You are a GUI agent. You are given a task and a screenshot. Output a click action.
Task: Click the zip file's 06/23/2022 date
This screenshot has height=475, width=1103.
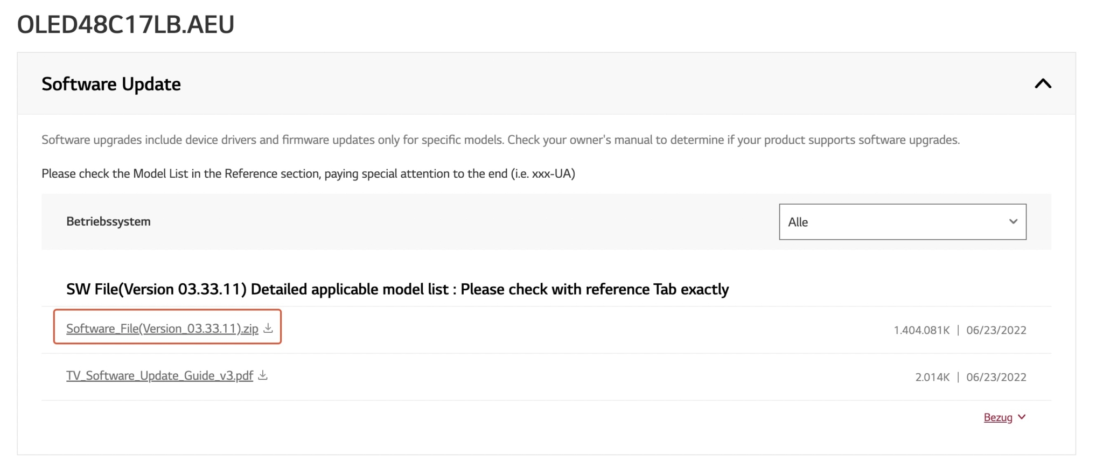pos(996,330)
